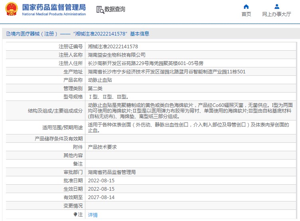The height and width of the screenshot is (221, 300).
Task: Select registration number 湘械注准20222141578 cell
Action: (191, 47)
